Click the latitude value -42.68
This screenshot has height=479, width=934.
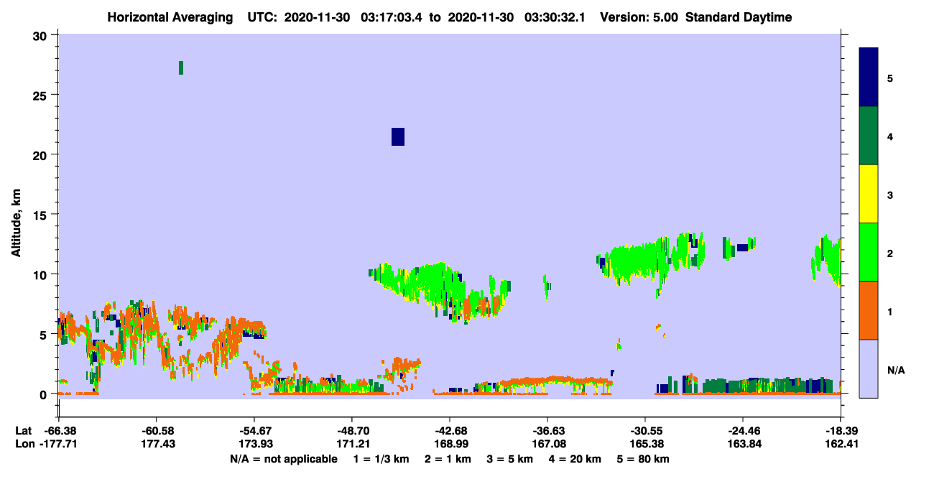point(449,431)
